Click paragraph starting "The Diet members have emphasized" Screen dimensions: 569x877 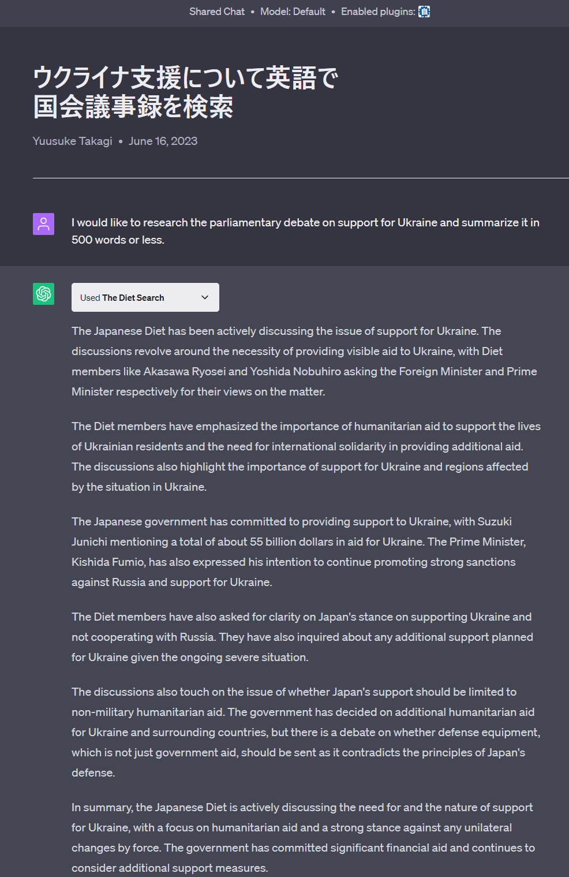306,456
